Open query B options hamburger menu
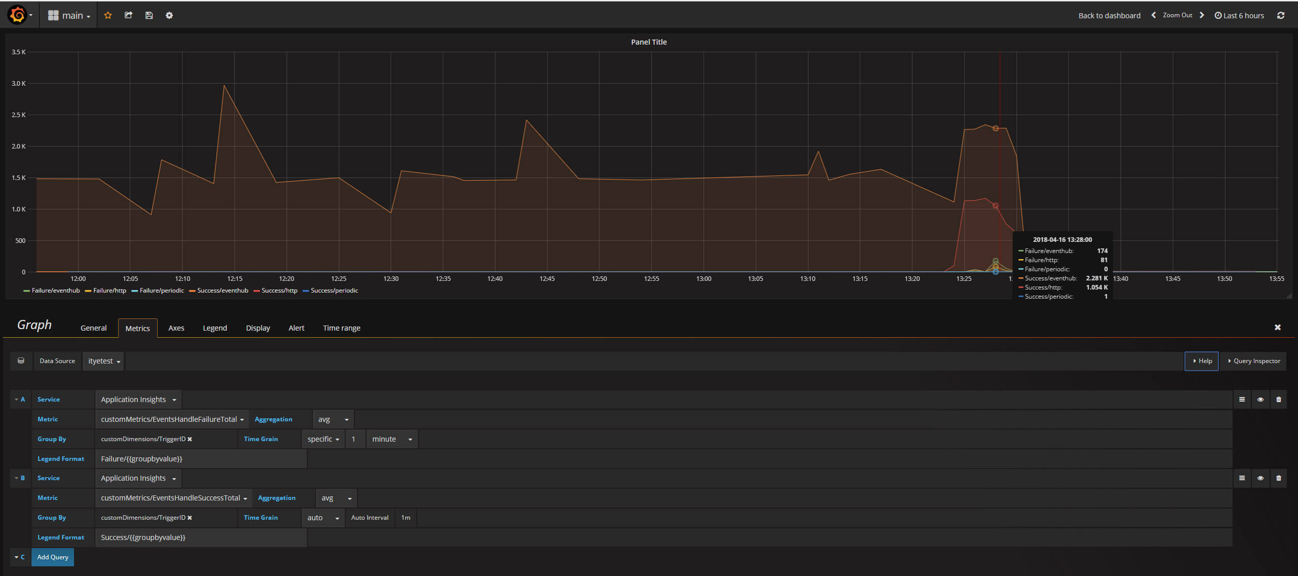 click(x=1242, y=478)
